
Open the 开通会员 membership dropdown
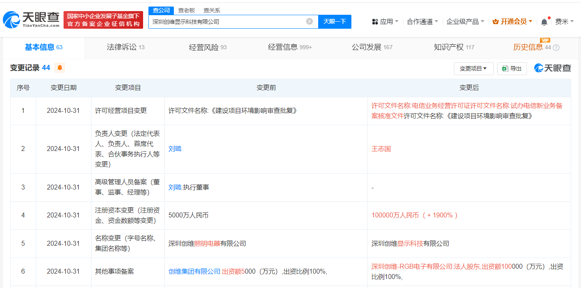(x=513, y=21)
